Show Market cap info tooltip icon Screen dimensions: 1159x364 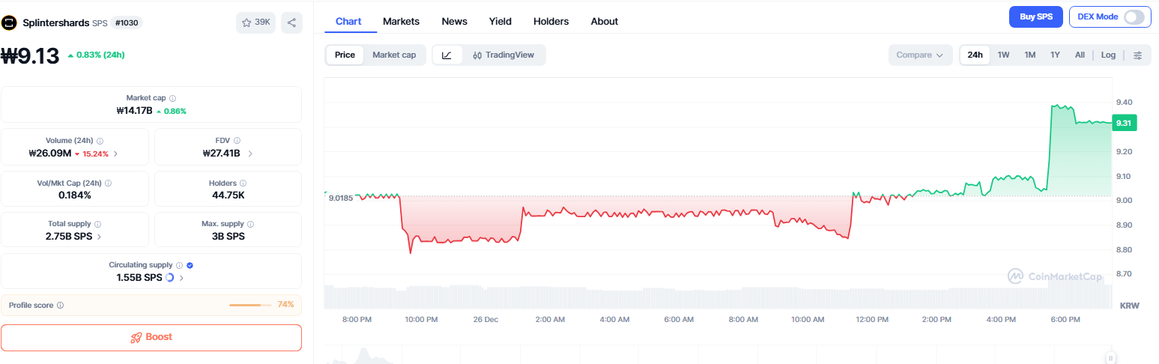pyautogui.click(x=173, y=98)
